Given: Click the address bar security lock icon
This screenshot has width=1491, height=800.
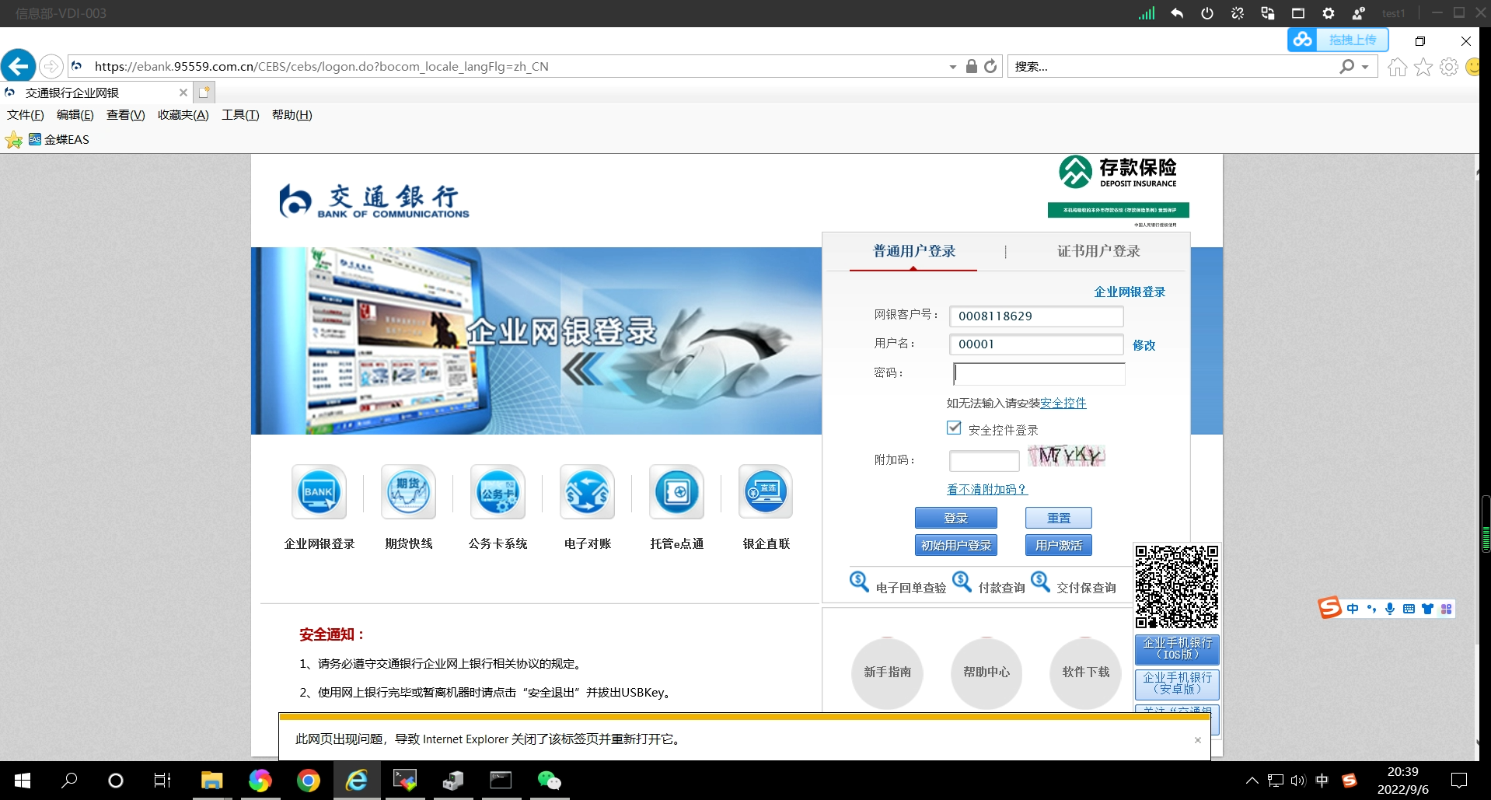Looking at the screenshot, I should click(x=972, y=66).
